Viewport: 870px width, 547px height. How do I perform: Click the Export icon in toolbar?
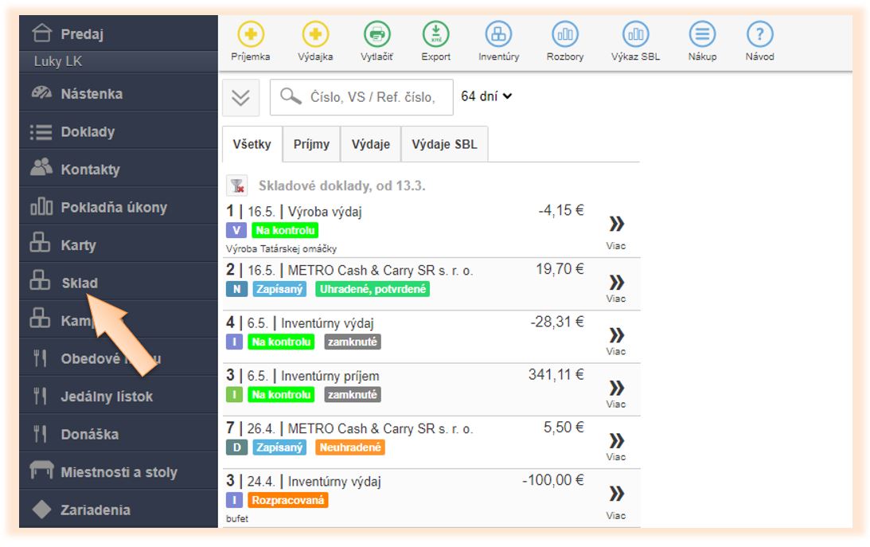point(435,35)
